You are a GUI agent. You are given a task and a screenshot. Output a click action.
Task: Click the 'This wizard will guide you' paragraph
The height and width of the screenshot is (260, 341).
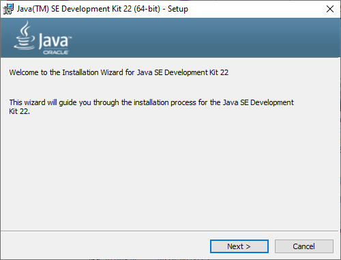[151, 106]
